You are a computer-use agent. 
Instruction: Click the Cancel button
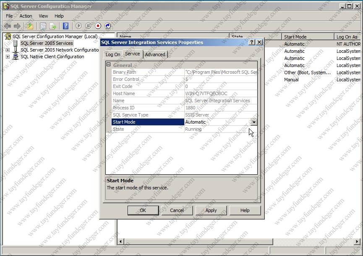click(177, 210)
